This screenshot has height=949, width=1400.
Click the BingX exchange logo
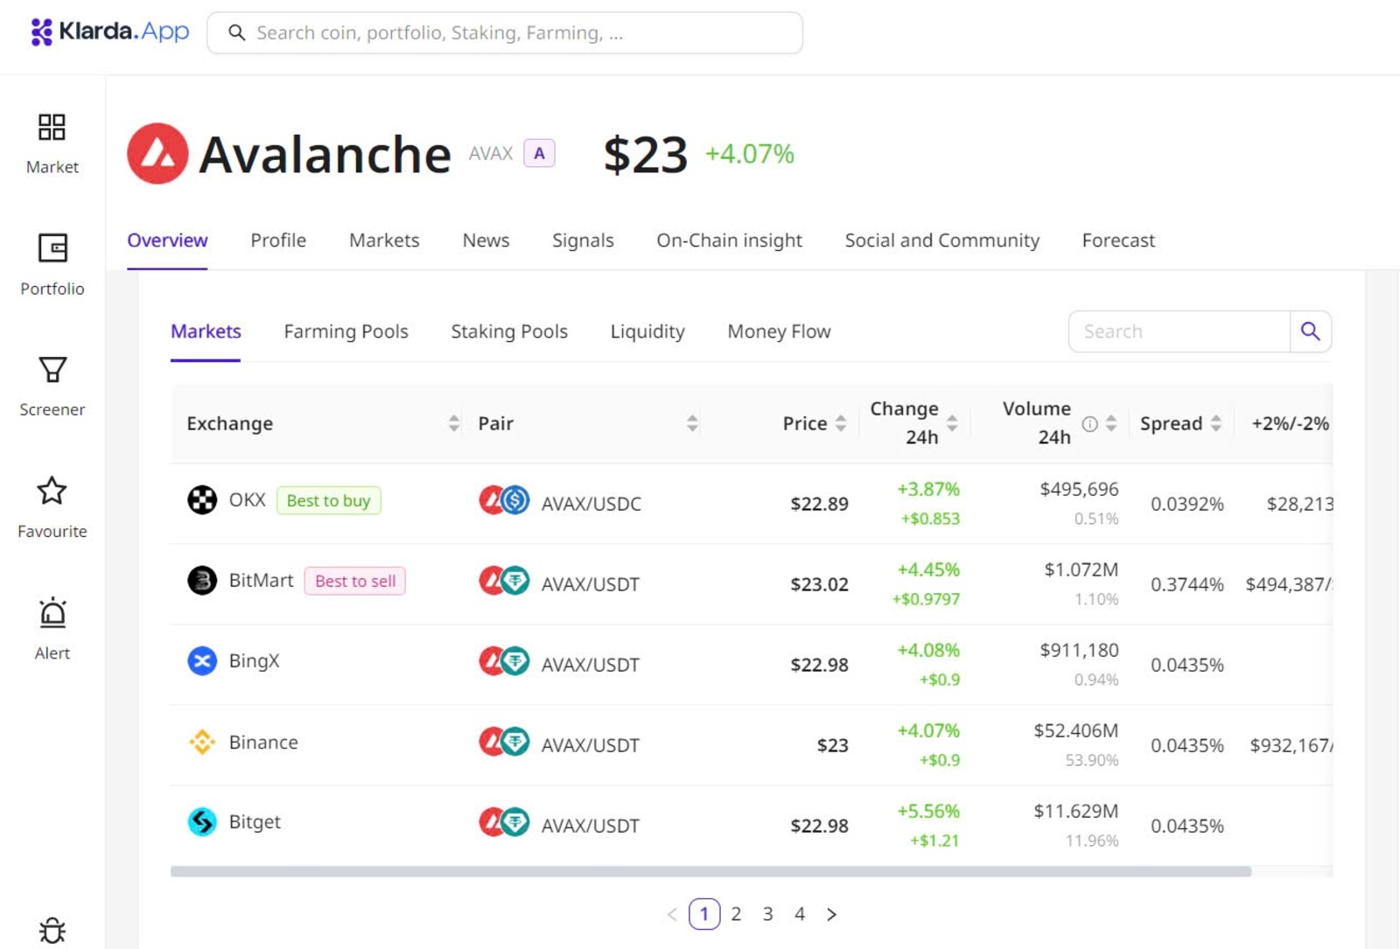202,661
